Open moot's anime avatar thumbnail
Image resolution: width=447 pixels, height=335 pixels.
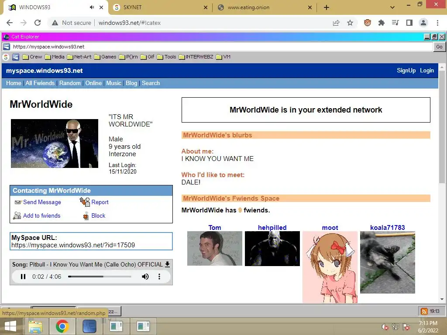click(330, 267)
